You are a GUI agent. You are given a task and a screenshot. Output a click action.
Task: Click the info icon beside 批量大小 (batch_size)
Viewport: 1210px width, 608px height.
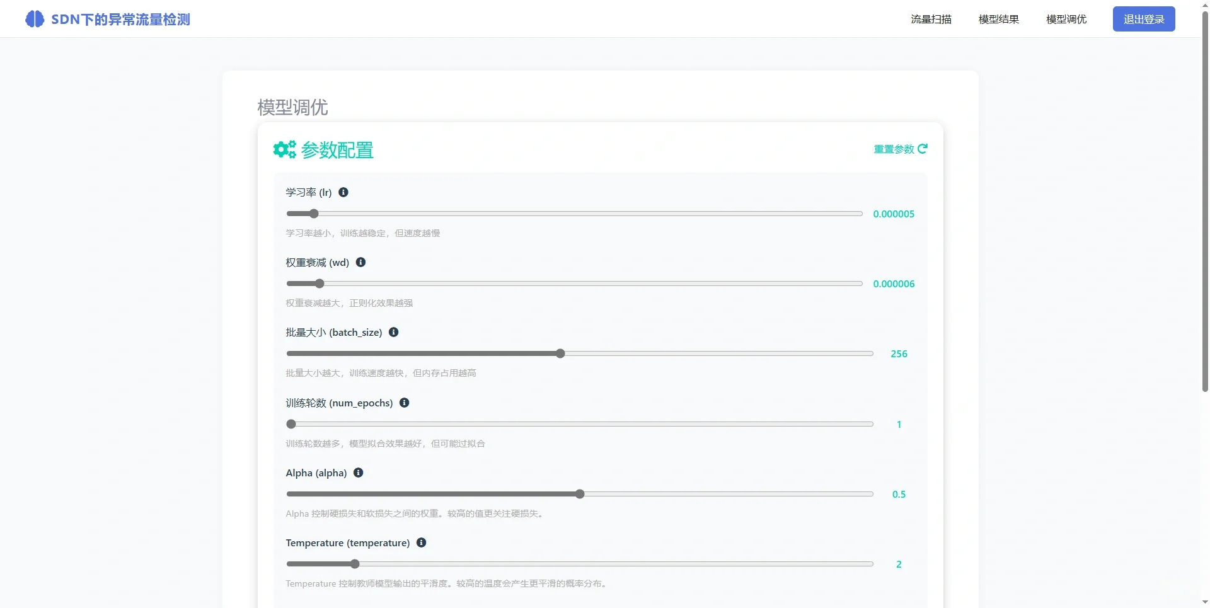[393, 332]
